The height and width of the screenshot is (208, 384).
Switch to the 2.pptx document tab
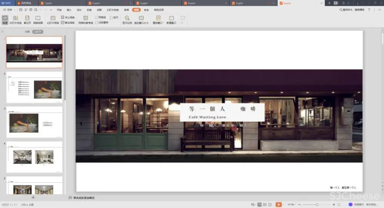tap(96, 3)
